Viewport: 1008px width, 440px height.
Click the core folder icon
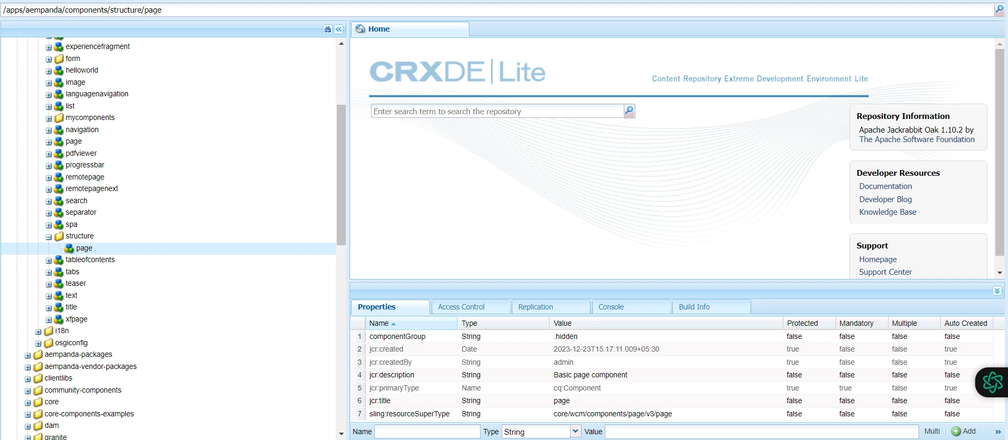38,402
